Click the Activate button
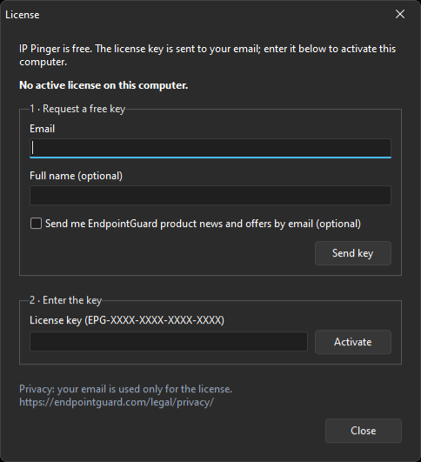Image resolution: width=421 pixels, height=462 pixels. 353,342
